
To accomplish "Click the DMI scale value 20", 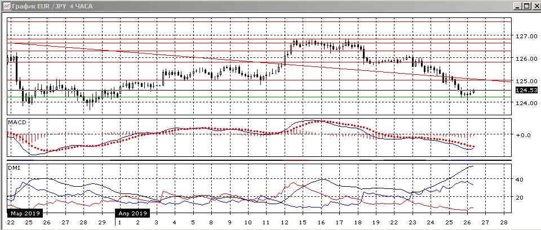I will click(520, 197).
